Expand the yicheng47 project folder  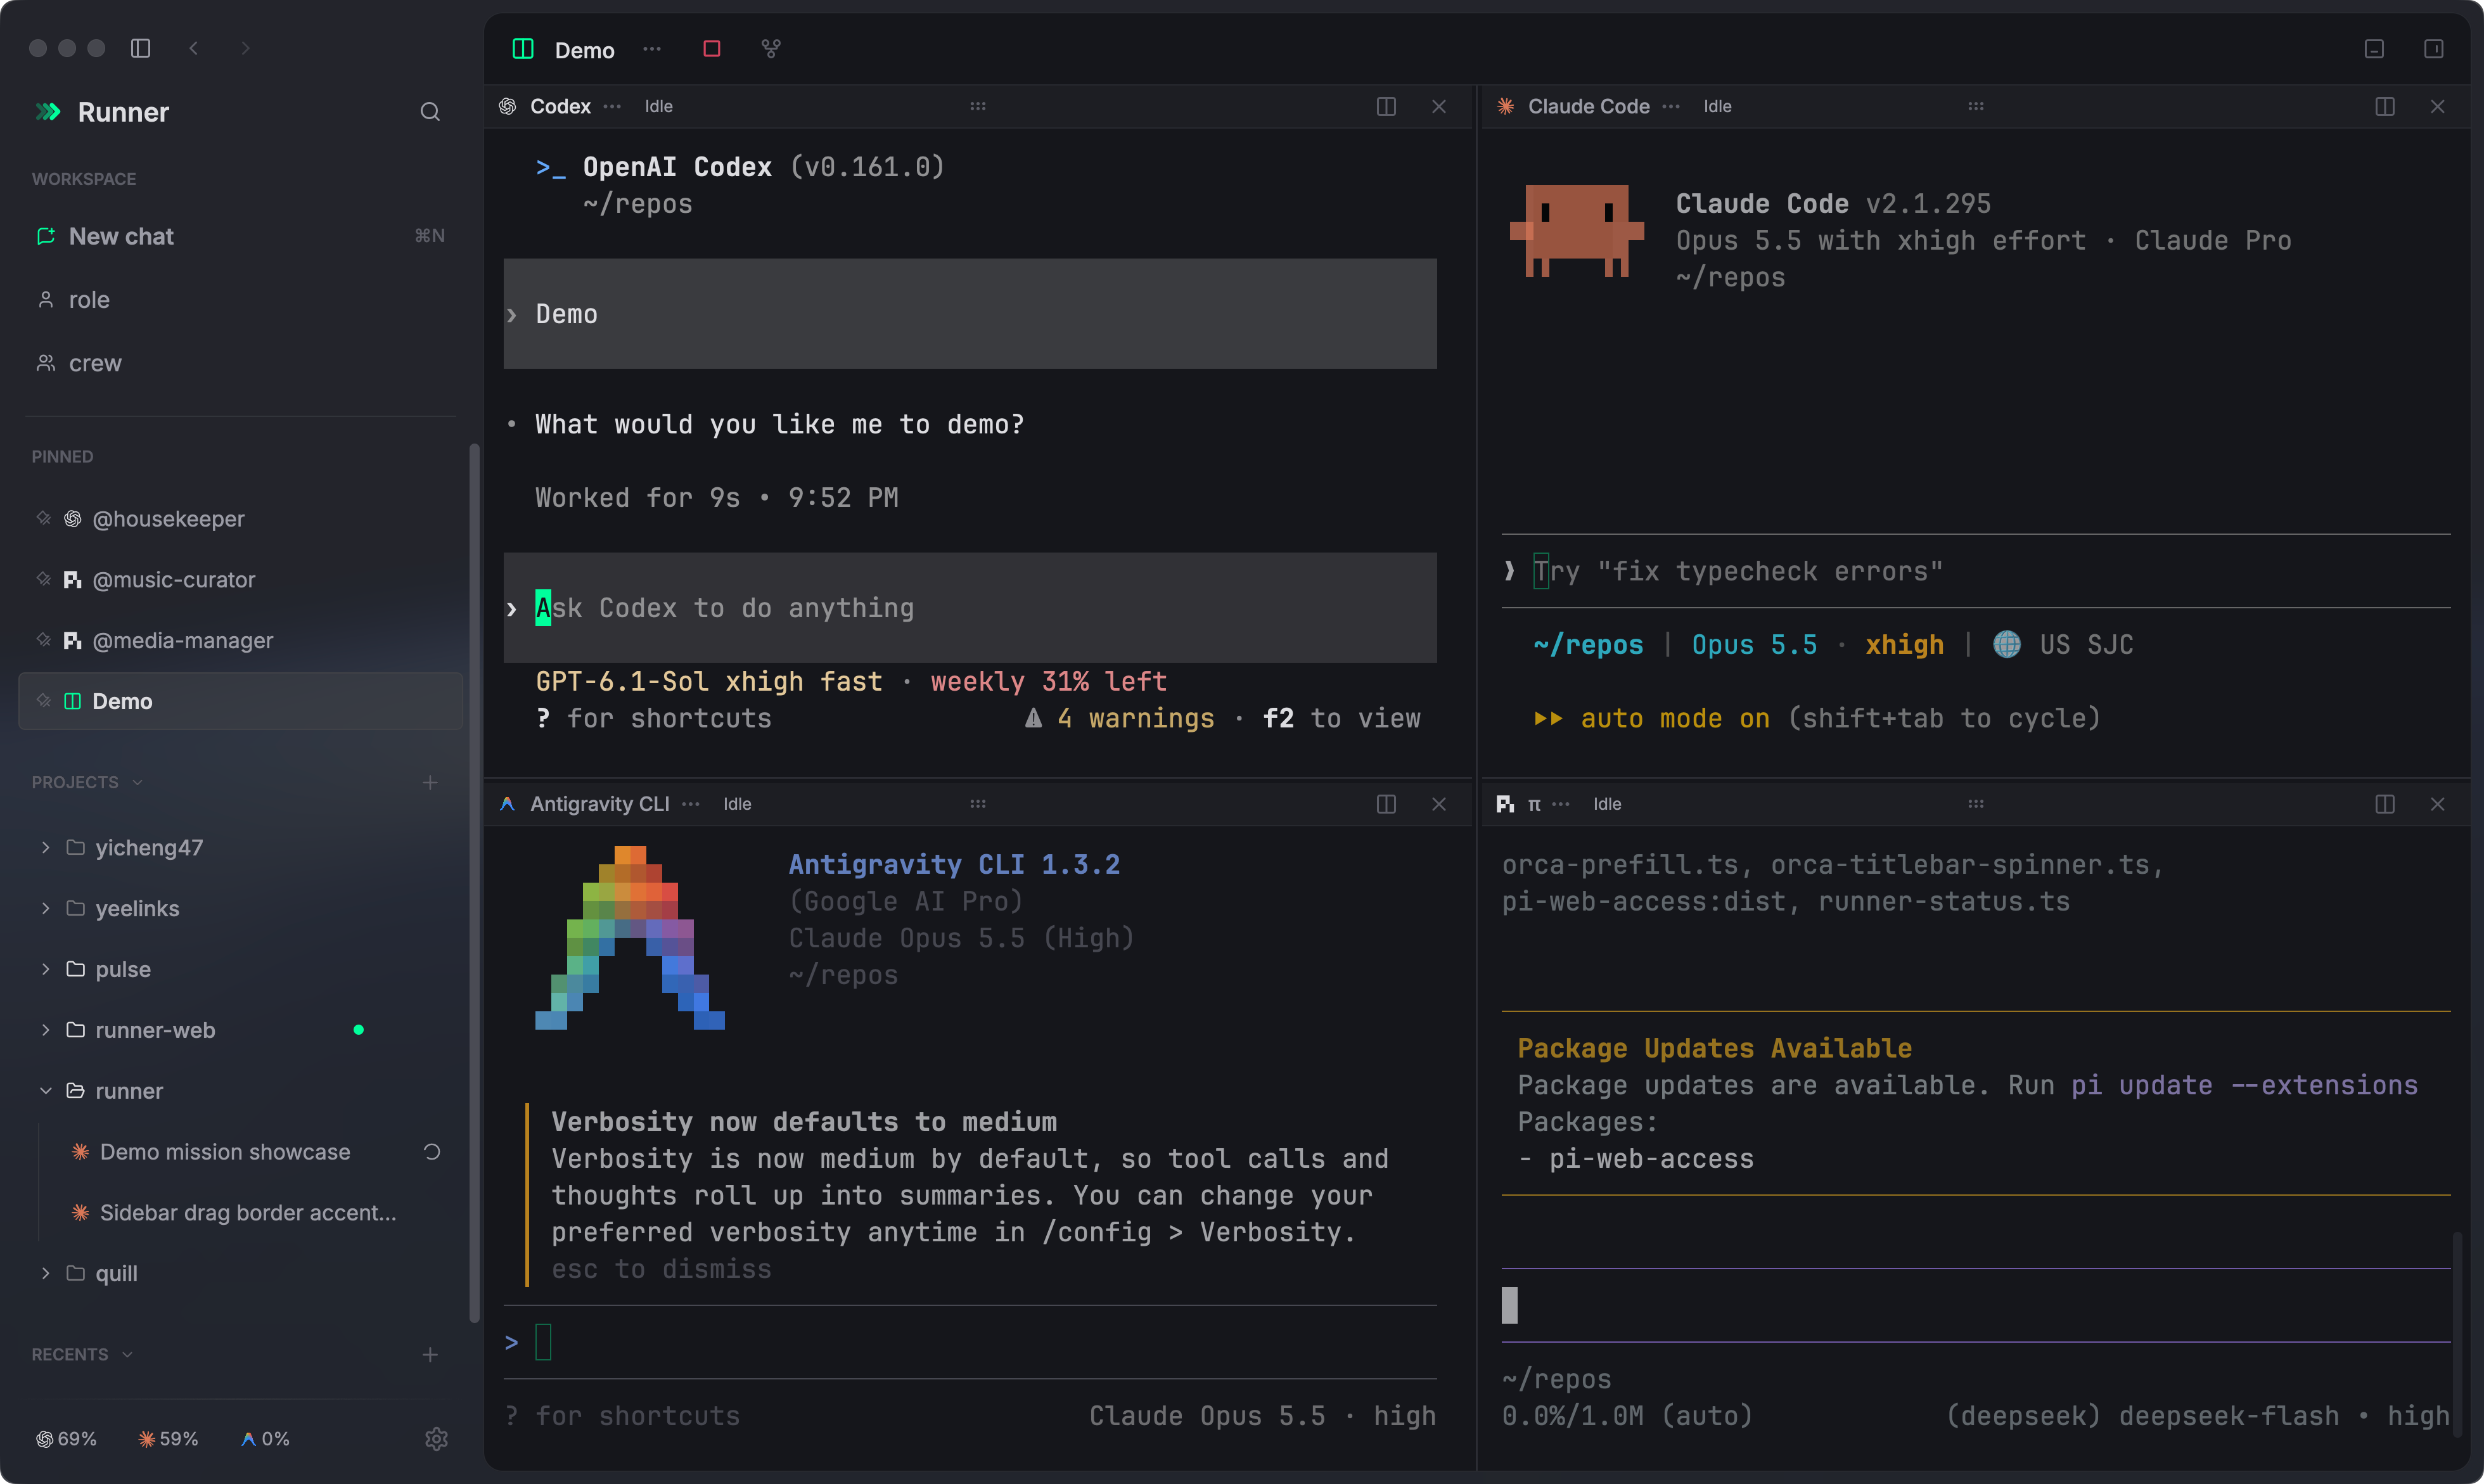click(x=45, y=848)
